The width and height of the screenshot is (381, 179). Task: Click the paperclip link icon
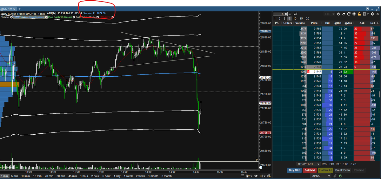click(x=335, y=176)
